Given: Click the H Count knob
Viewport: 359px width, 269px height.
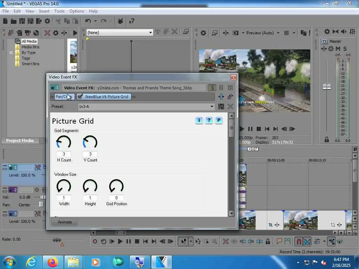Looking at the screenshot, I should pyautogui.click(x=64, y=142).
